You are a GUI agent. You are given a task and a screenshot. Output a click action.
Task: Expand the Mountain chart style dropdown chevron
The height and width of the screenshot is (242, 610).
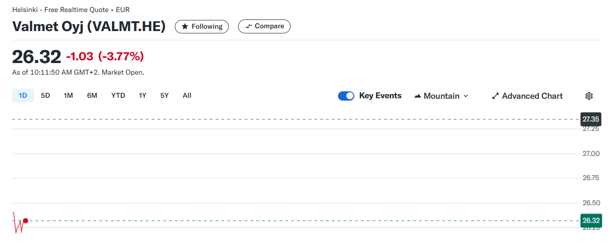(x=466, y=96)
